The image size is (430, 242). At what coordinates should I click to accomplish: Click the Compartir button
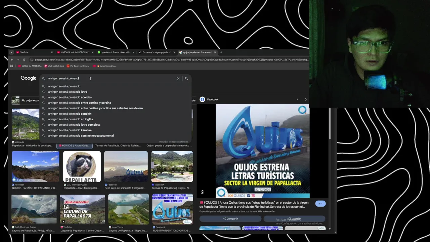230,219
